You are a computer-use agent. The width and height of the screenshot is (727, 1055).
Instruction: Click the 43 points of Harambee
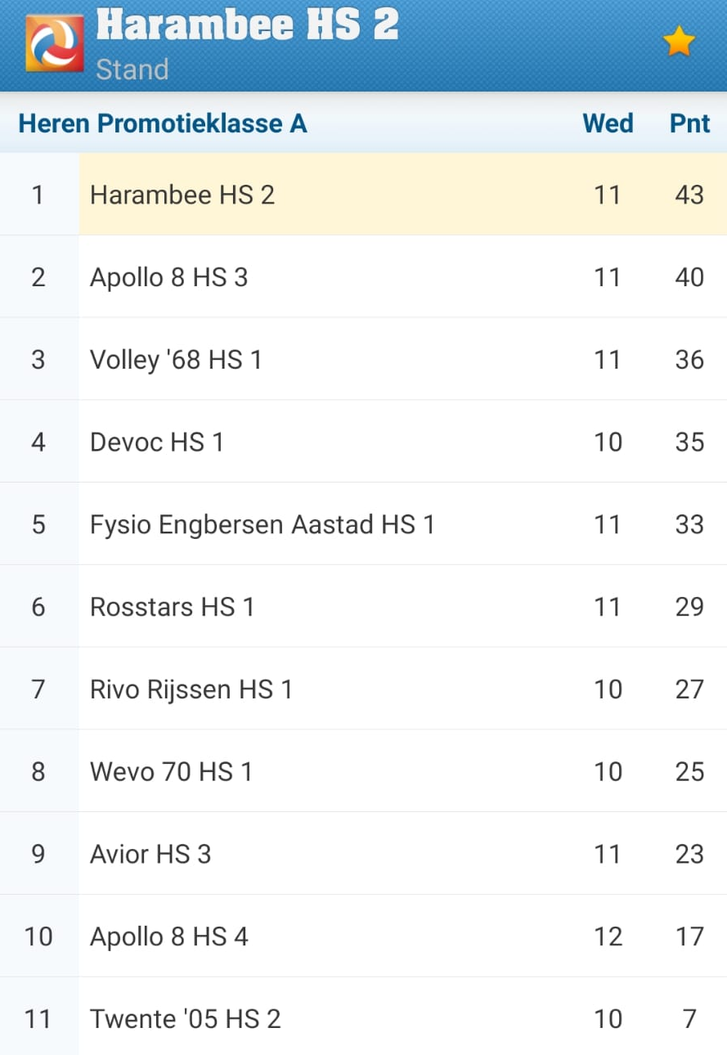[689, 195]
